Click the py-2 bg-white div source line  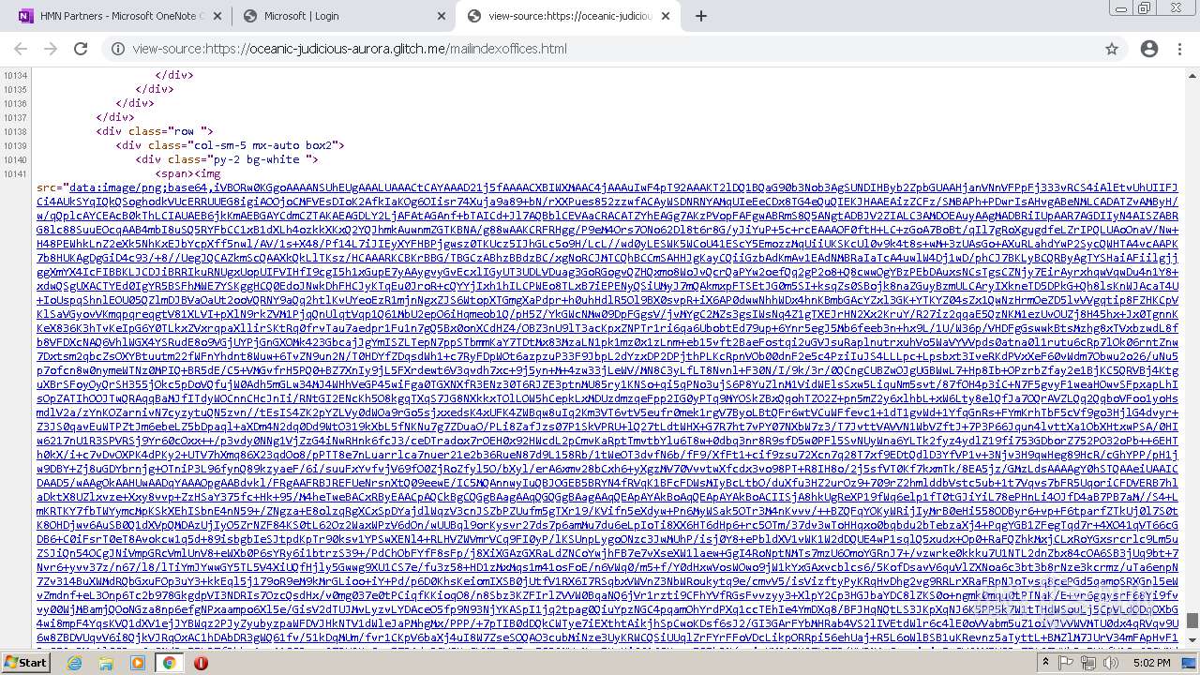(226, 159)
